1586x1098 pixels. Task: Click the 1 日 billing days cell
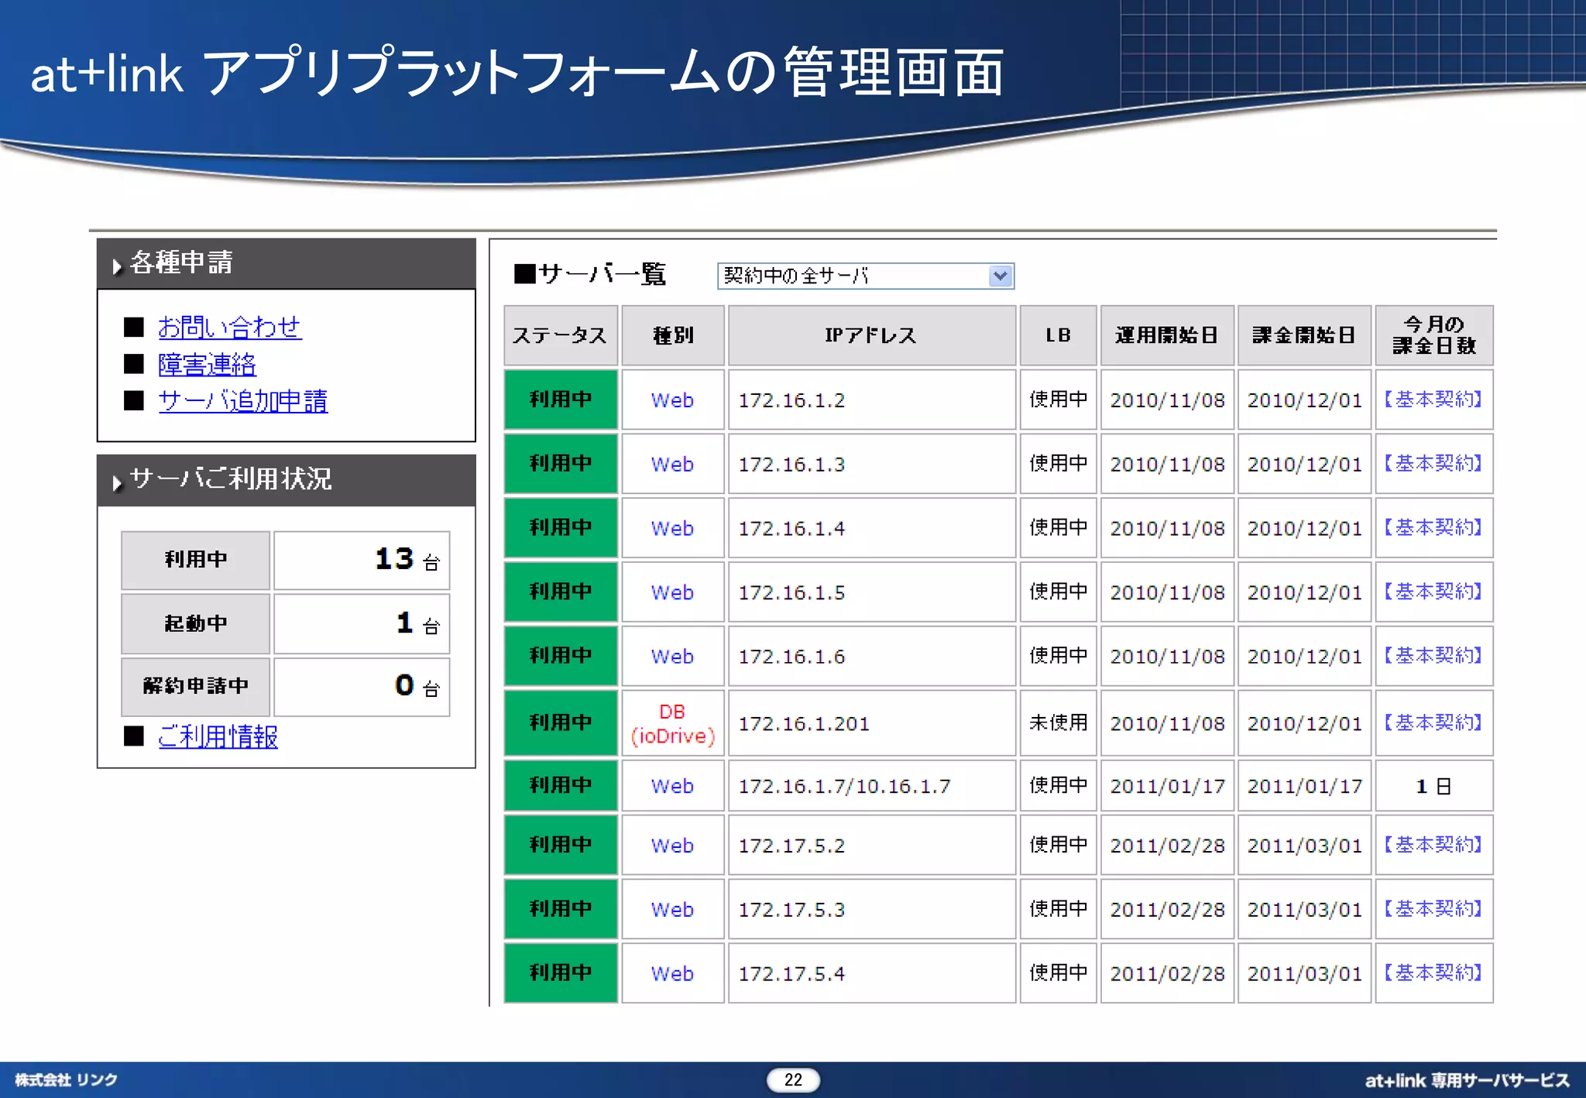click(1434, 786)
